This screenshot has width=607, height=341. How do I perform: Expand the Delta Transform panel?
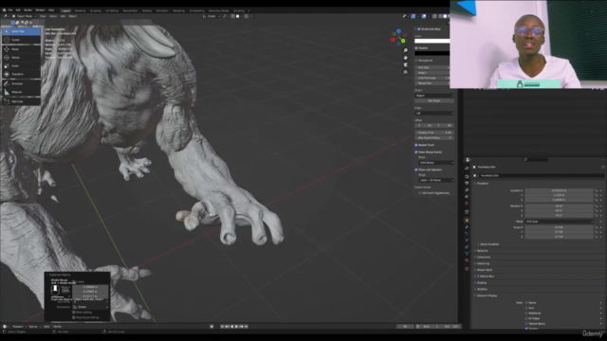click(x=488, y=244)
